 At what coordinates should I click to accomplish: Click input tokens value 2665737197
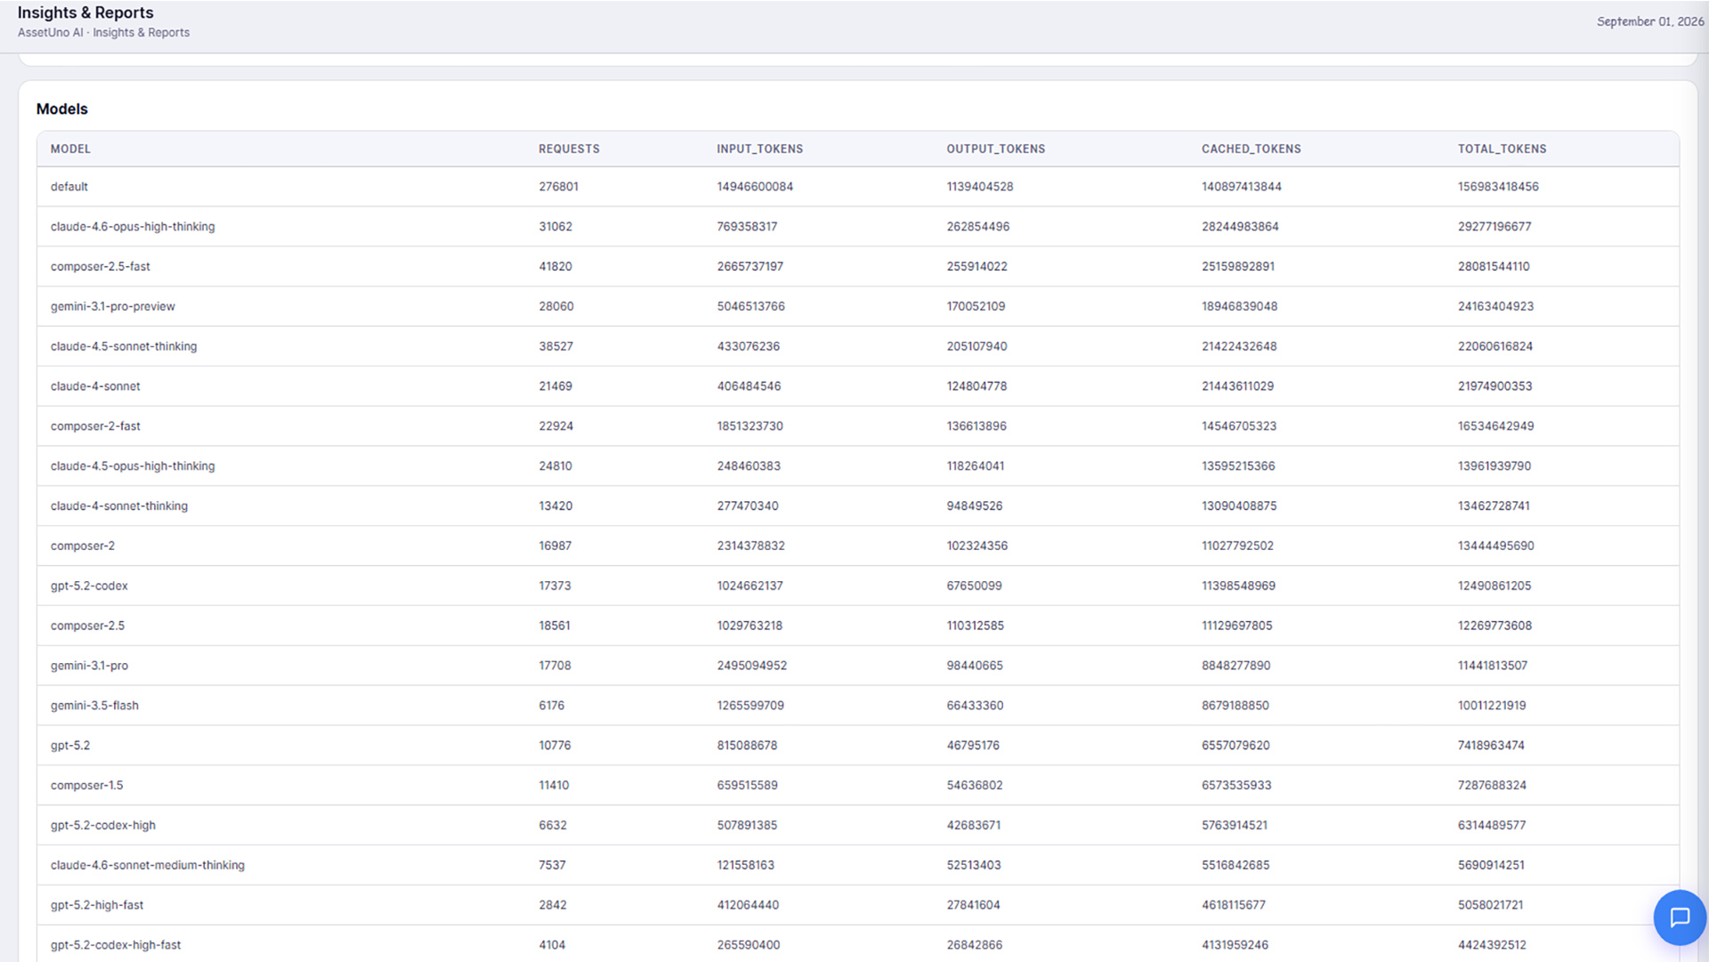pyautogui.click(x=750, y=267)
